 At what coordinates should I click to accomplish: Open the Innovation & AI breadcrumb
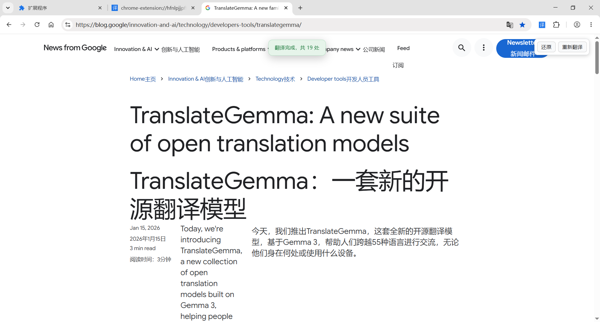(x=206, y=79)
